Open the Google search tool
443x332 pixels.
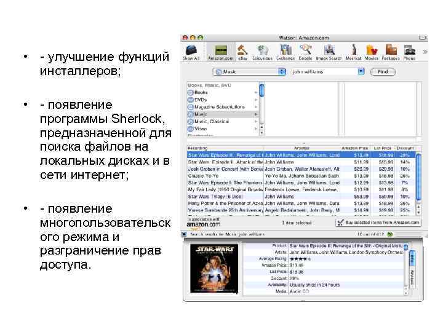[305, 52]
